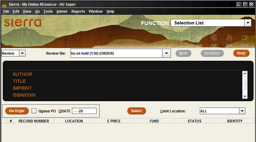The width and height of the screenshot is (256, 142).
Task: Open the Tools menu
Action: point(48,11)
